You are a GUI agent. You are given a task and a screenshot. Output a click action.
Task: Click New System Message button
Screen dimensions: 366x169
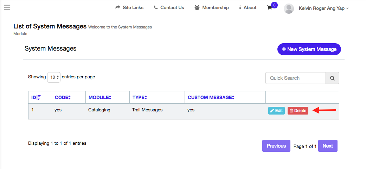tap(309, 49)
